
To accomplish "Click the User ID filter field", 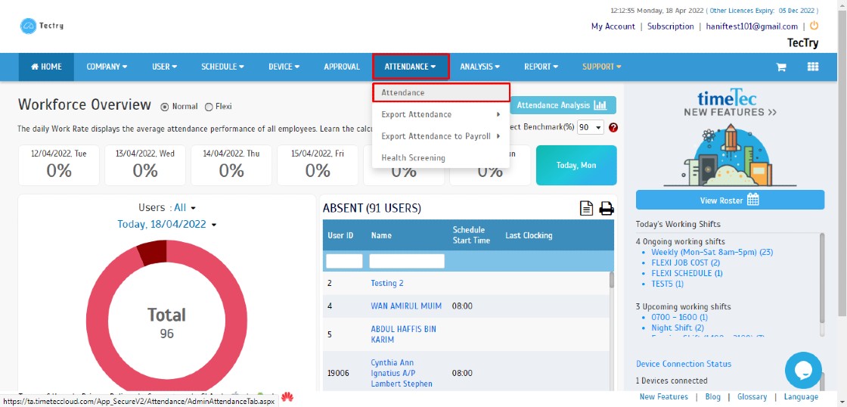I will tap(344, 261).
